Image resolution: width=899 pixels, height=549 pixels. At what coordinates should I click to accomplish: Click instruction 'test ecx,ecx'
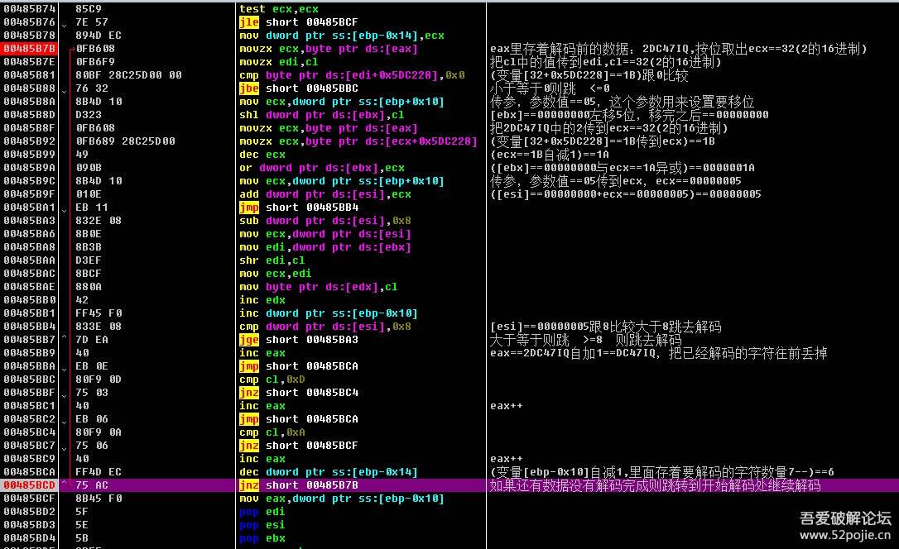279,9
